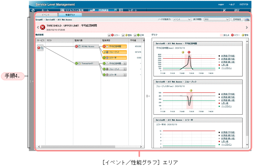The image size is (253, 167).
Task: Click the super user name
Action: [221, 4]
